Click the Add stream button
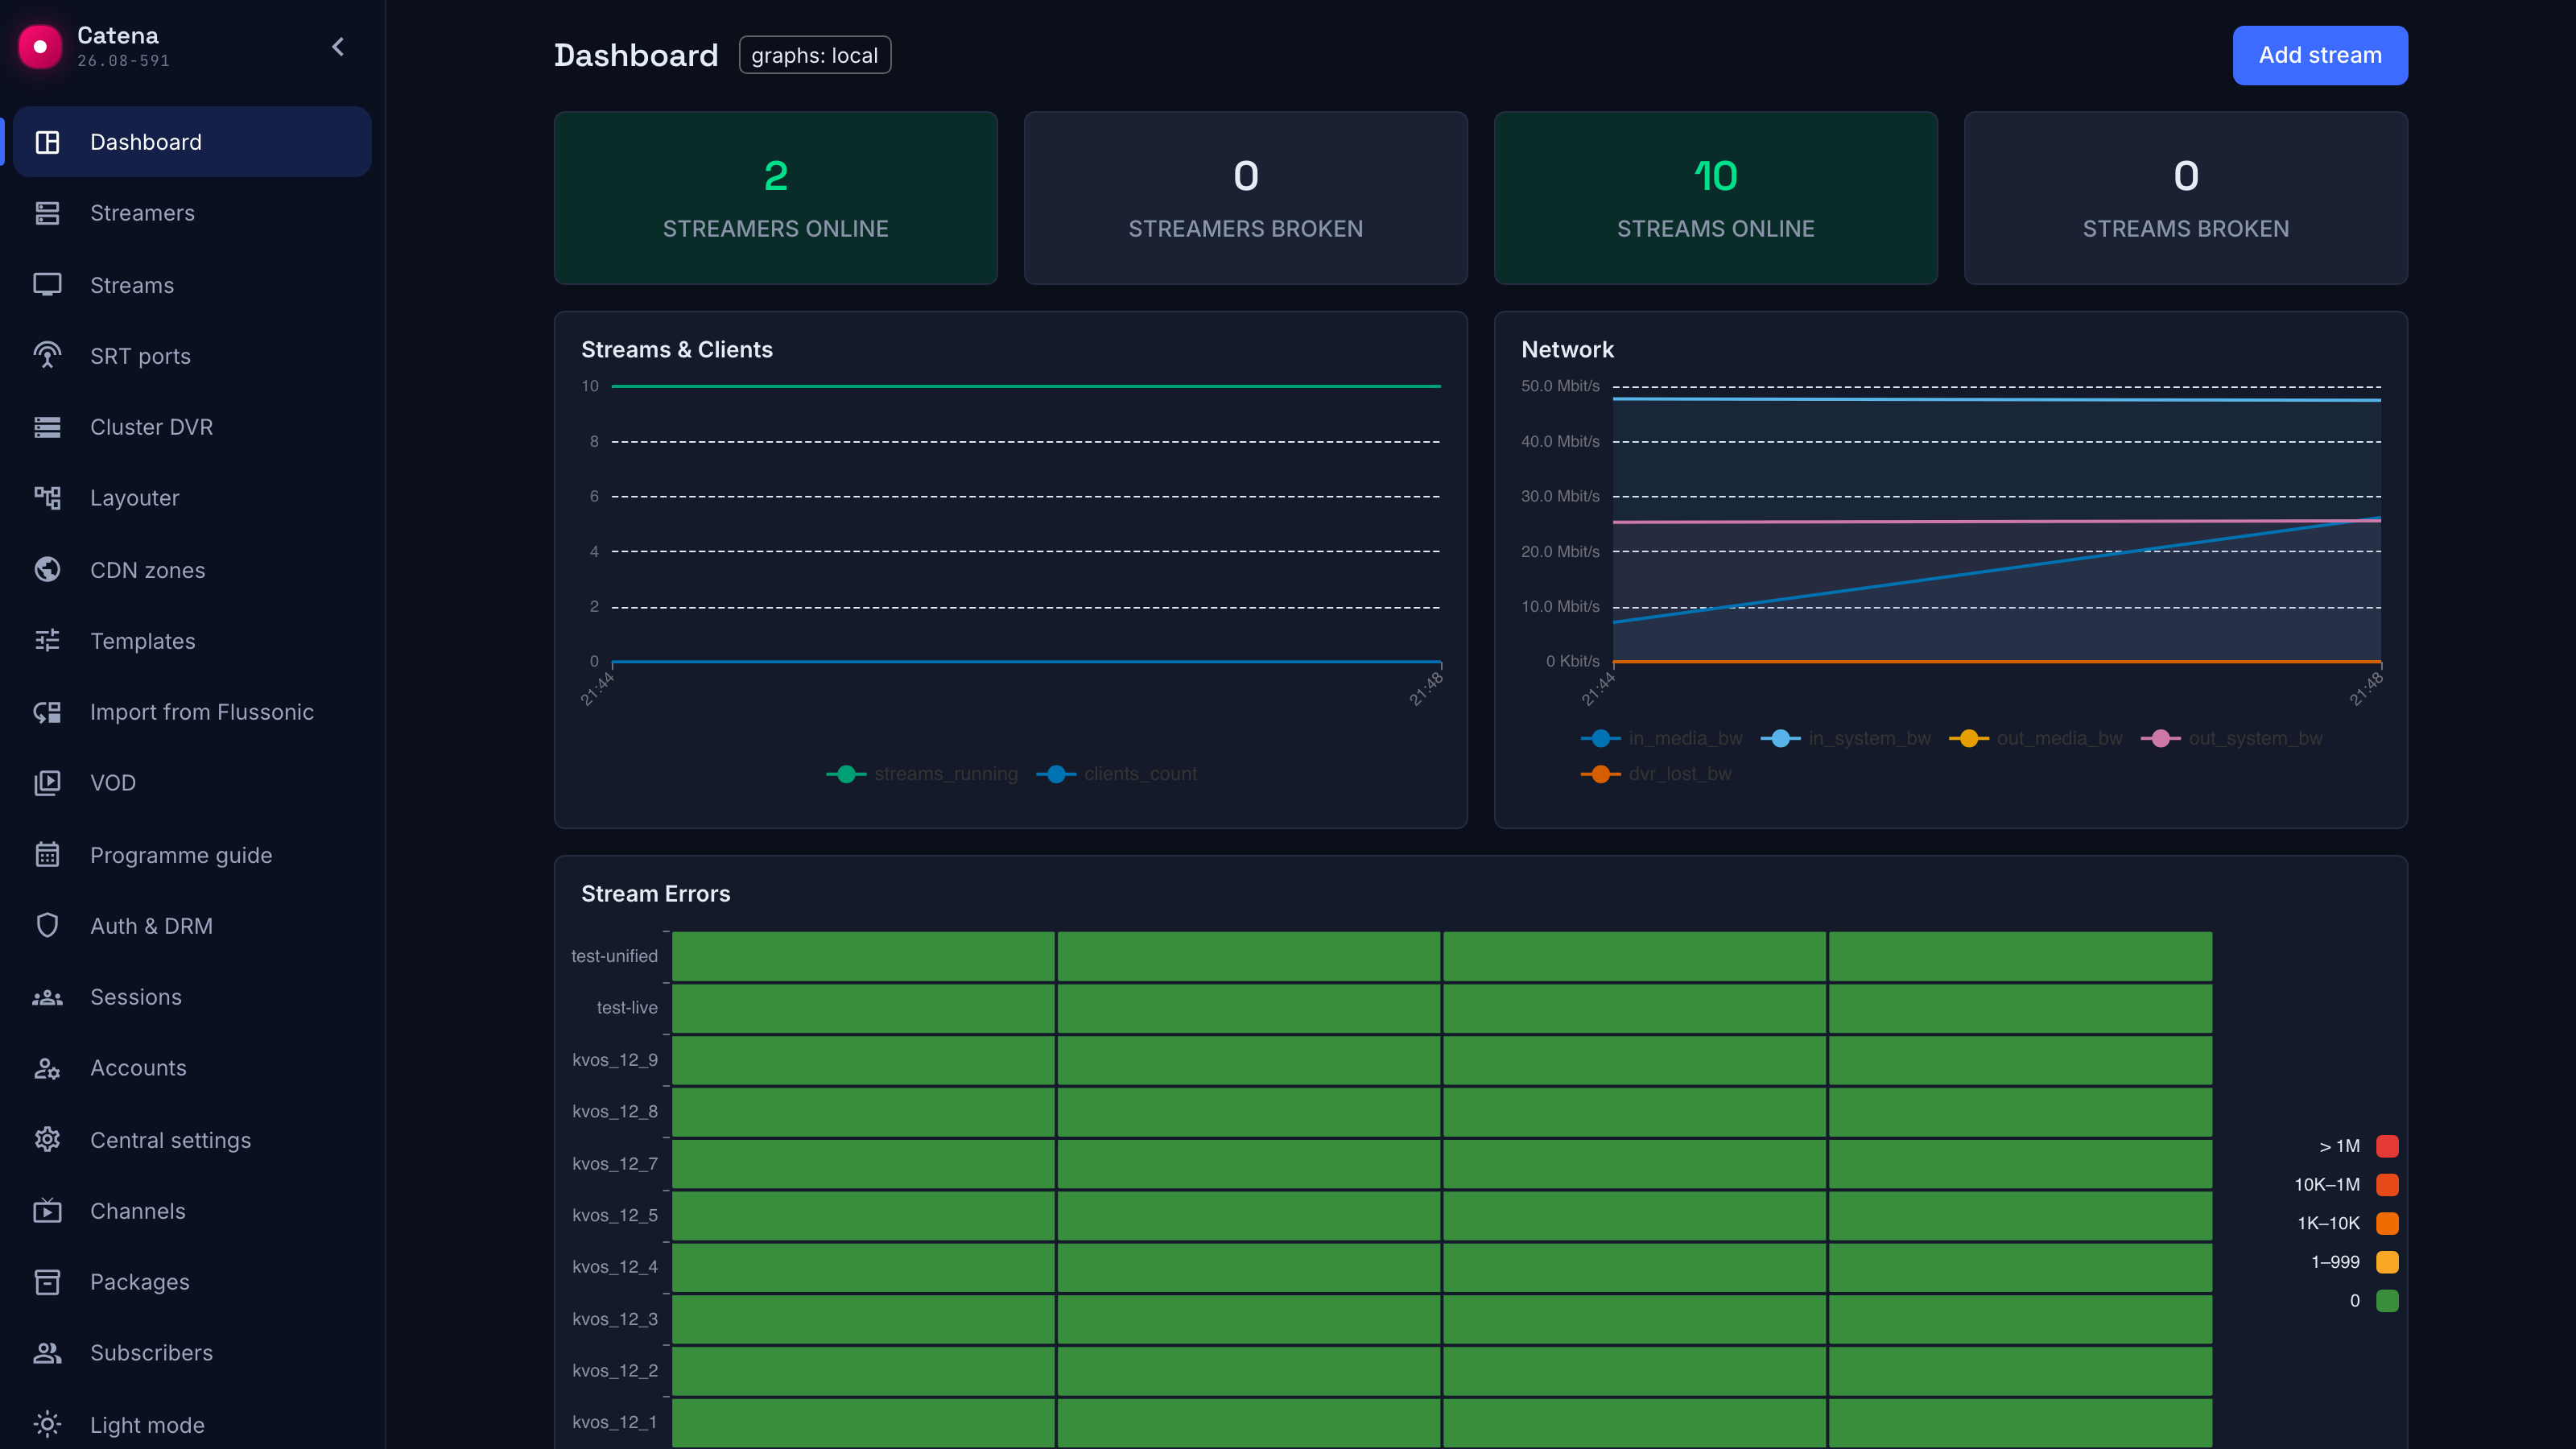This screenshot has height=1449, width=2576. [2320, 55]
